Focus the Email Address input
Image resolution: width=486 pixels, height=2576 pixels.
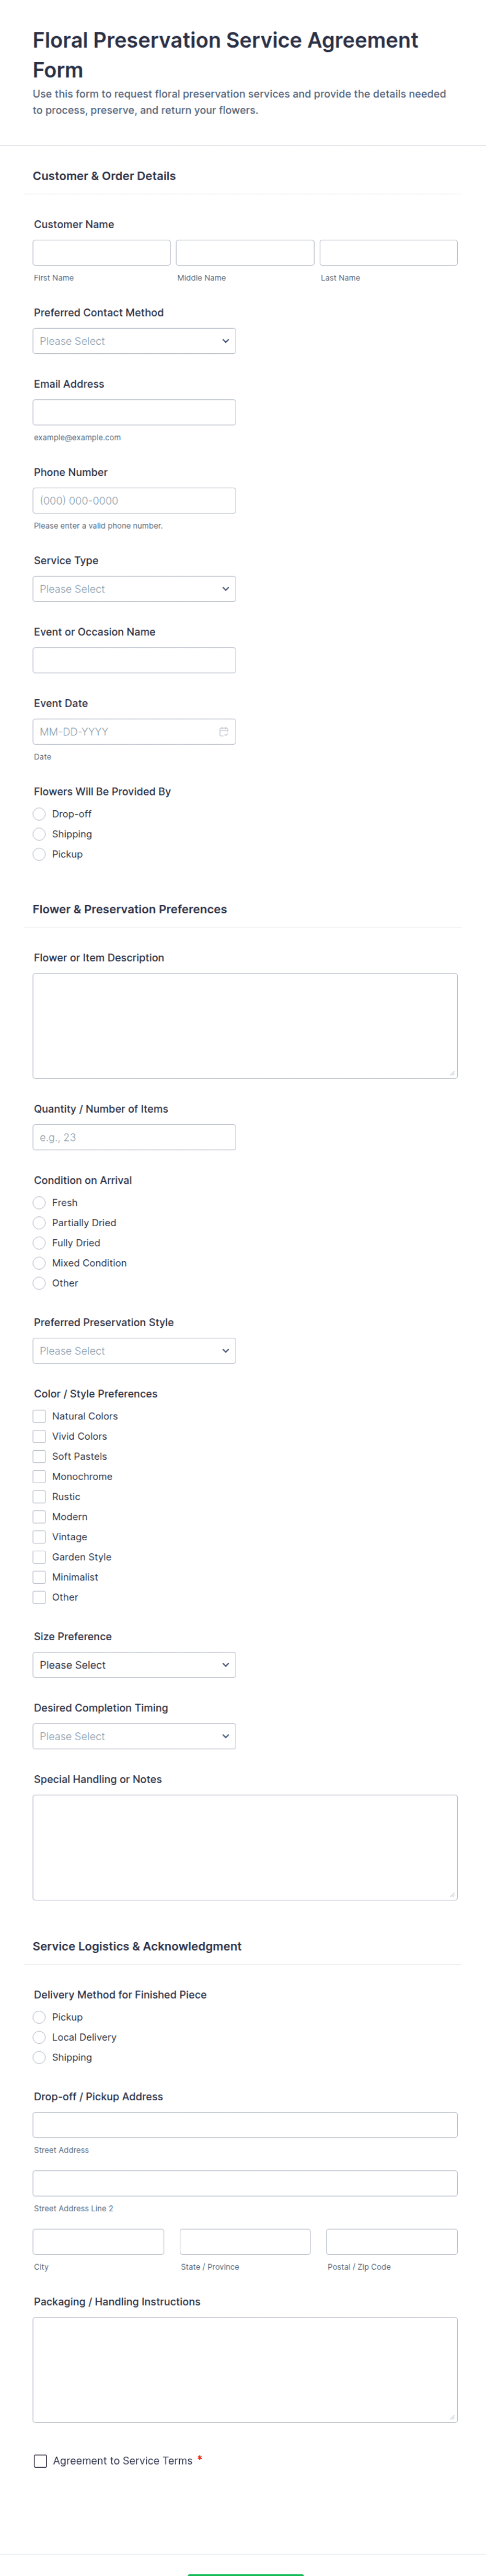(x=134, y=412)
